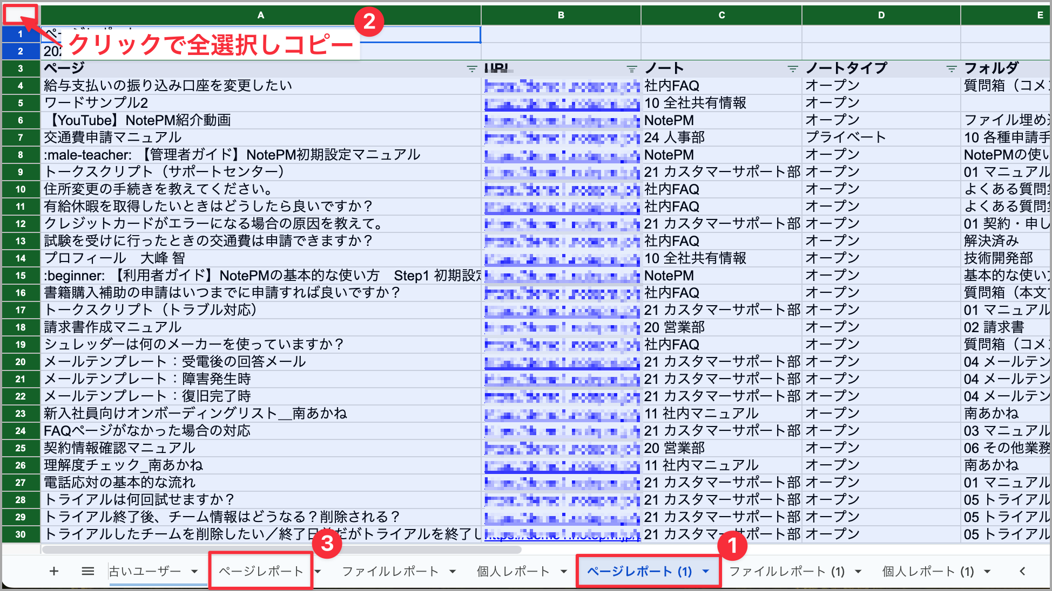Open the URL column filter icon
Image resolution: width=1052 pixels, height=591 pixels.
[631, 68]
